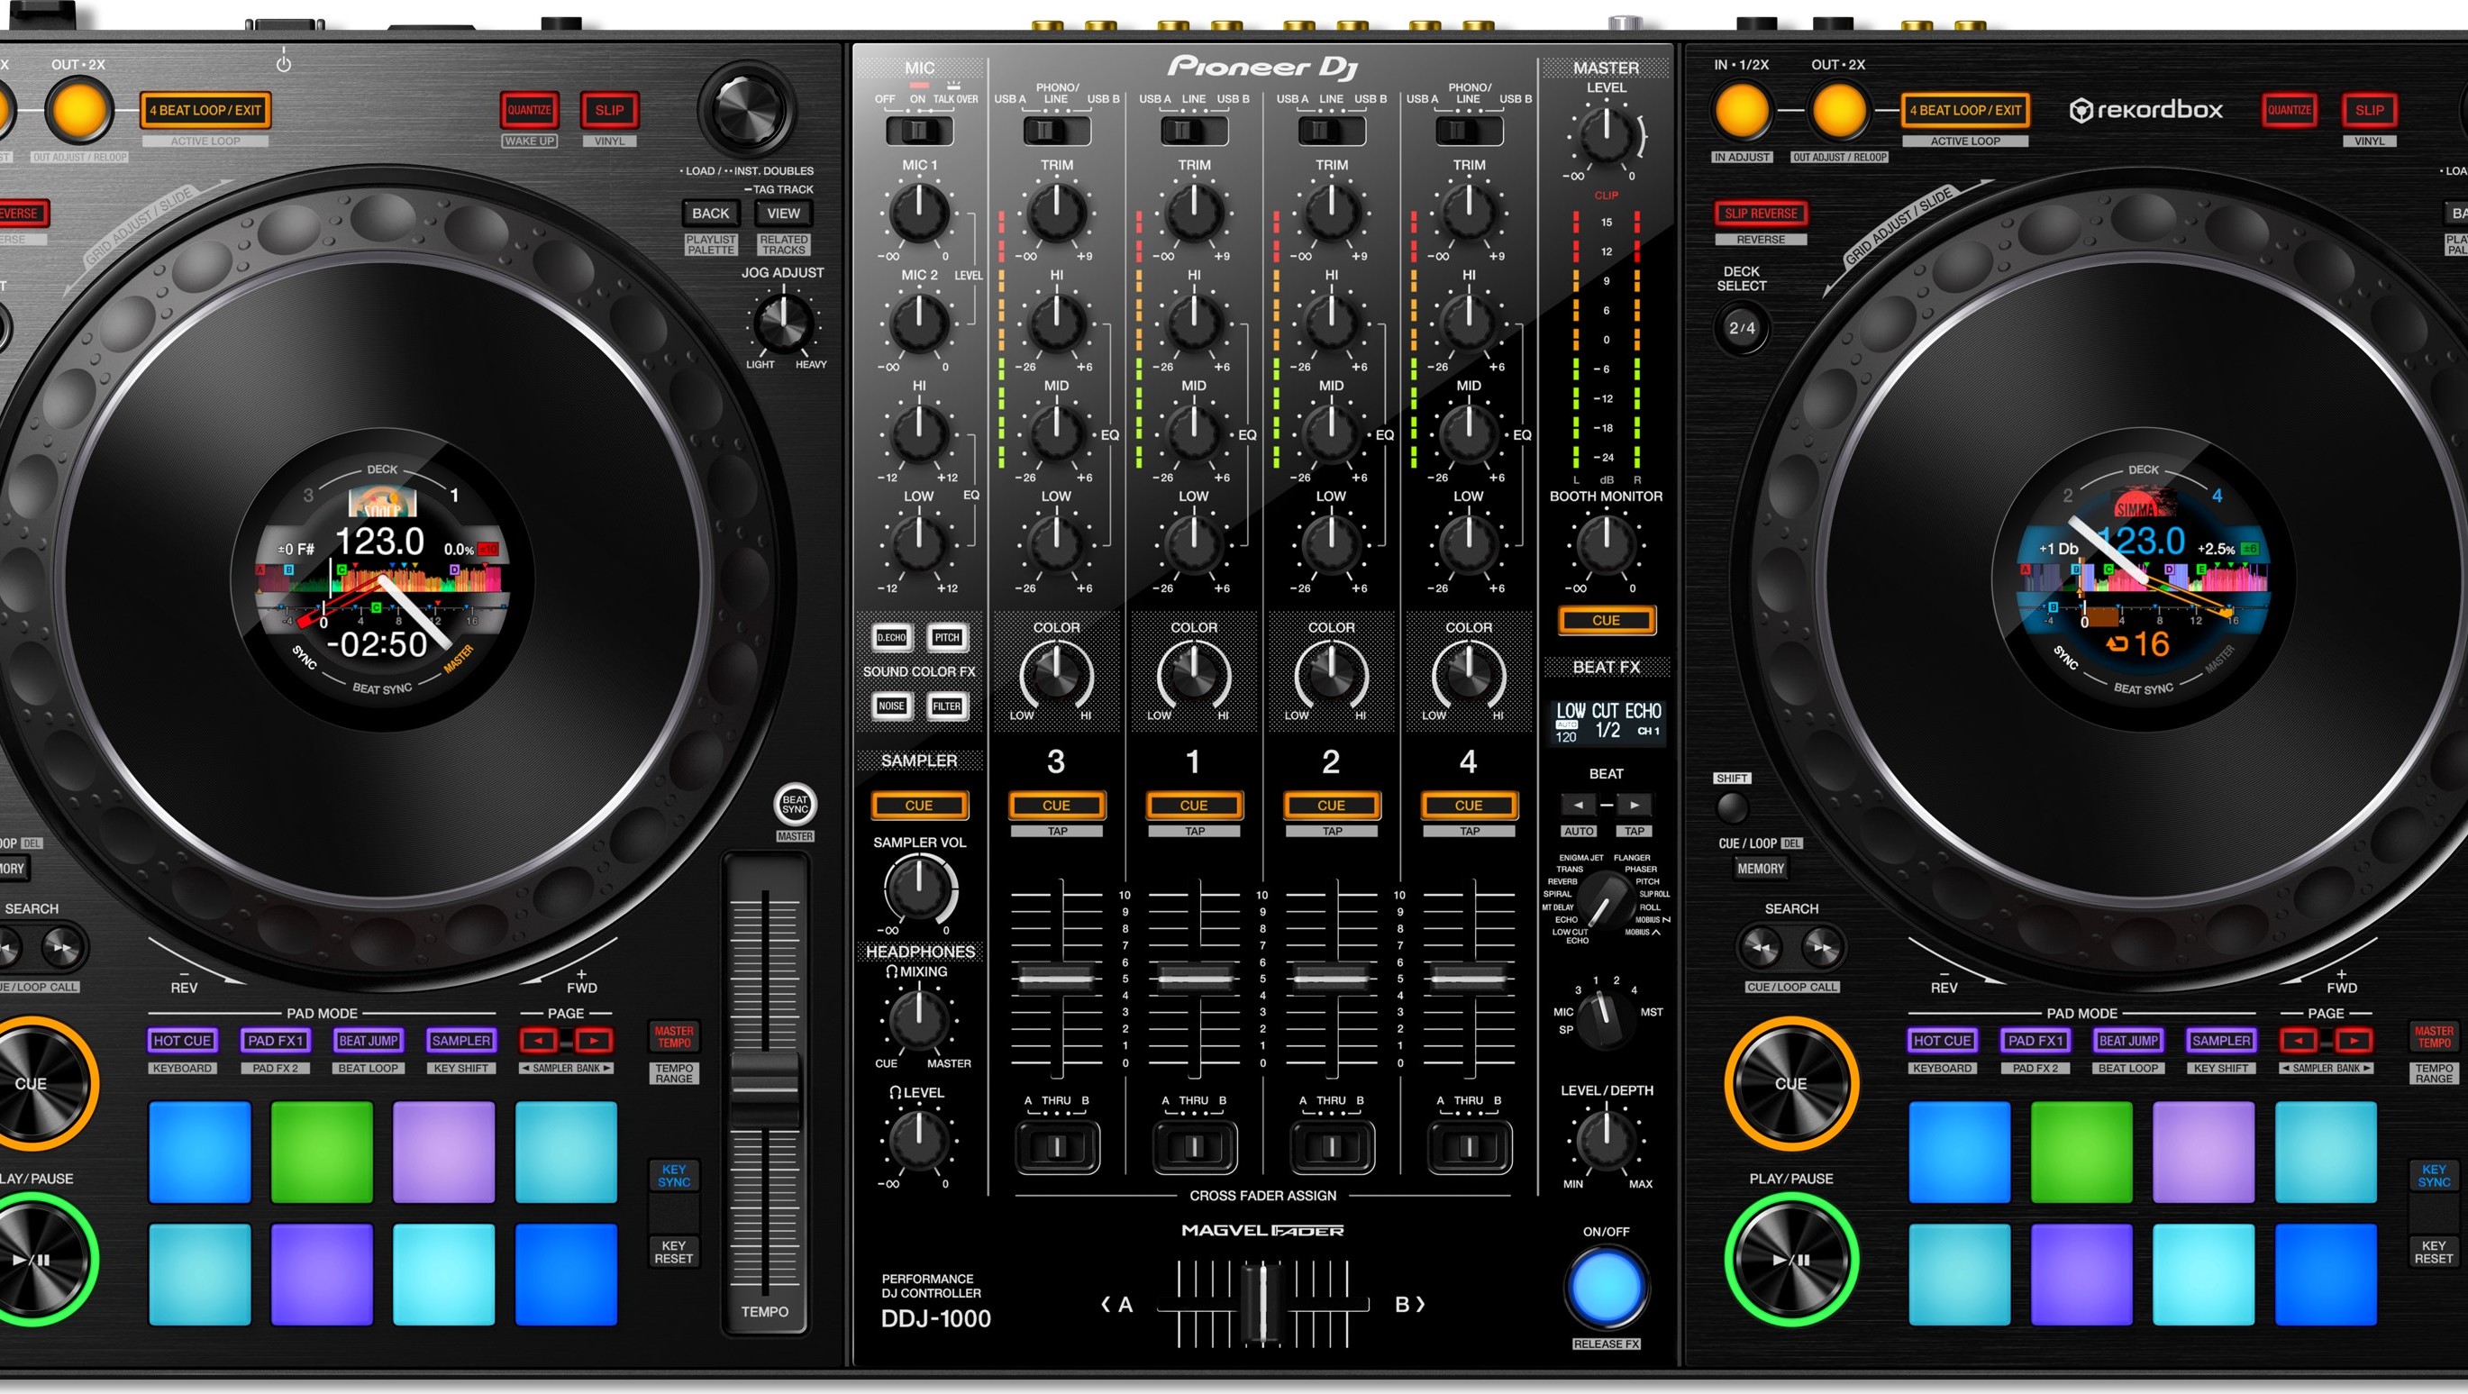Select left deck PAD FX1 pad mode
The height and width of the screenshot is (1394, 2468).
pos(275,1041)
